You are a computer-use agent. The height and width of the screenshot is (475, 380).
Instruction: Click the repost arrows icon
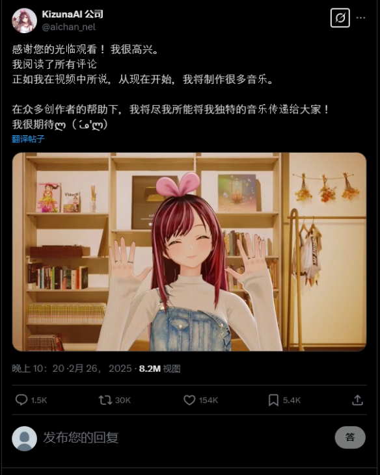coord(105,400)
